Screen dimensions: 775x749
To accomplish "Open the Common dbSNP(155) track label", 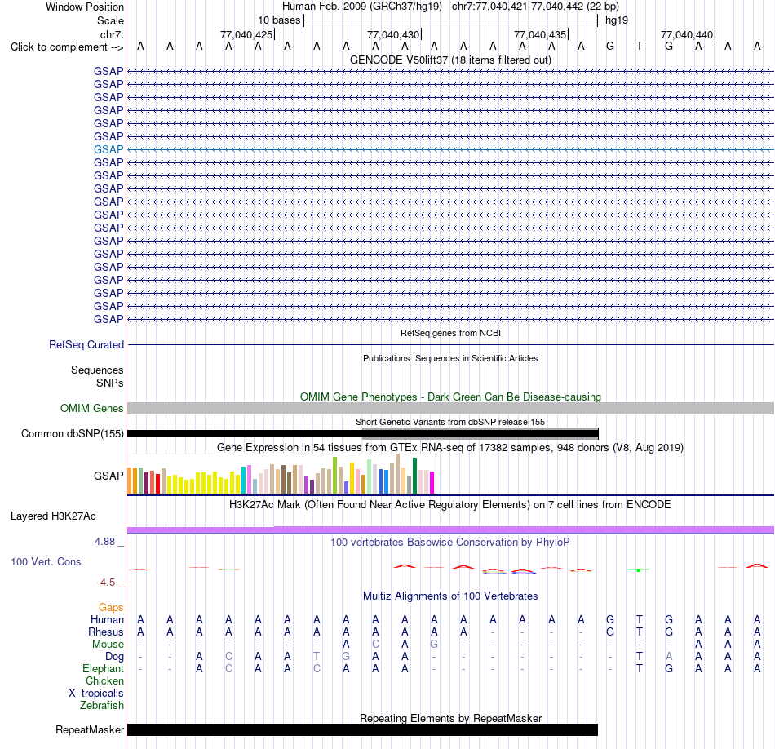I will tap(72, 433).
